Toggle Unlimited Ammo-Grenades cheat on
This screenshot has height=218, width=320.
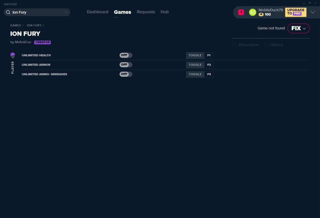pos(126,74)
